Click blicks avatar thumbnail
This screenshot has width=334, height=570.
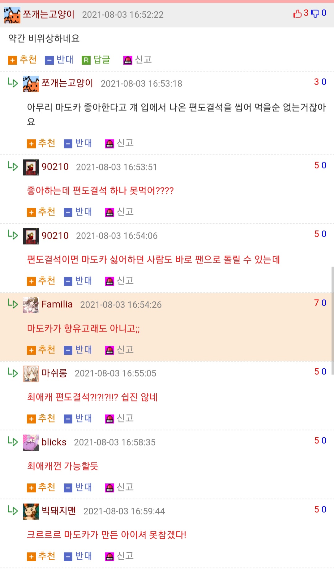click(31, 443)
